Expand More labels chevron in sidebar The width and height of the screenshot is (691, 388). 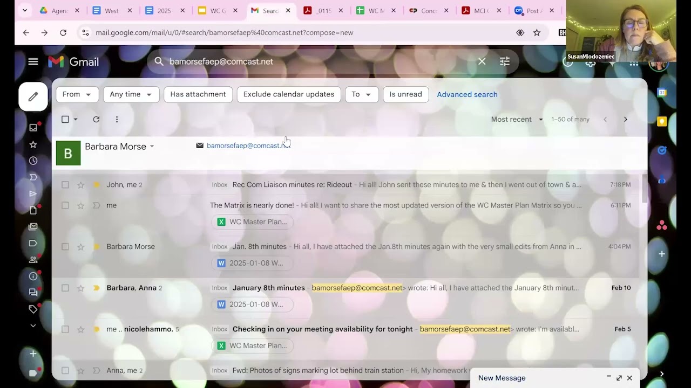click(33, 325)
